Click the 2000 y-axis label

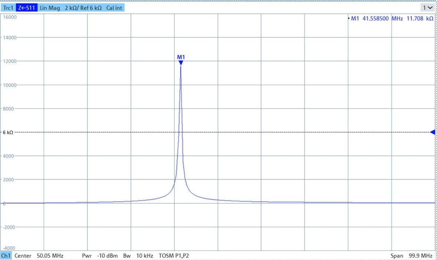(9, 180)
